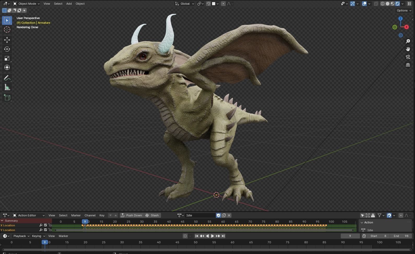Collapse the Summary channel row

[2, 221]
